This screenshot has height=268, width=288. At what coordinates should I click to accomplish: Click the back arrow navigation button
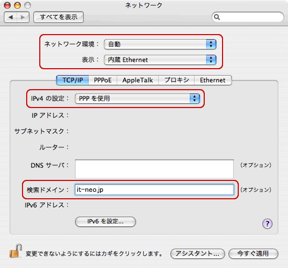tap(10, 17)
